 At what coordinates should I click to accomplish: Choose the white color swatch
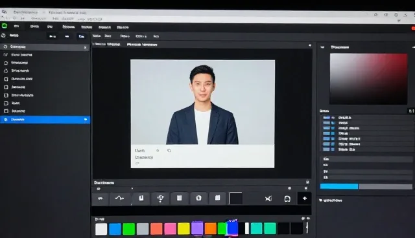(101, 229)
